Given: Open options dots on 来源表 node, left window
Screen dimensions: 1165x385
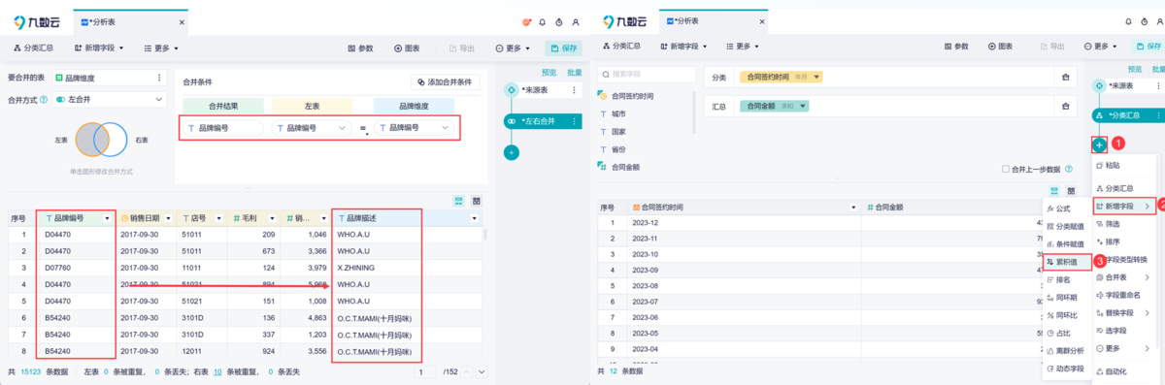Looking at the screenshot, I should point(575,90).
